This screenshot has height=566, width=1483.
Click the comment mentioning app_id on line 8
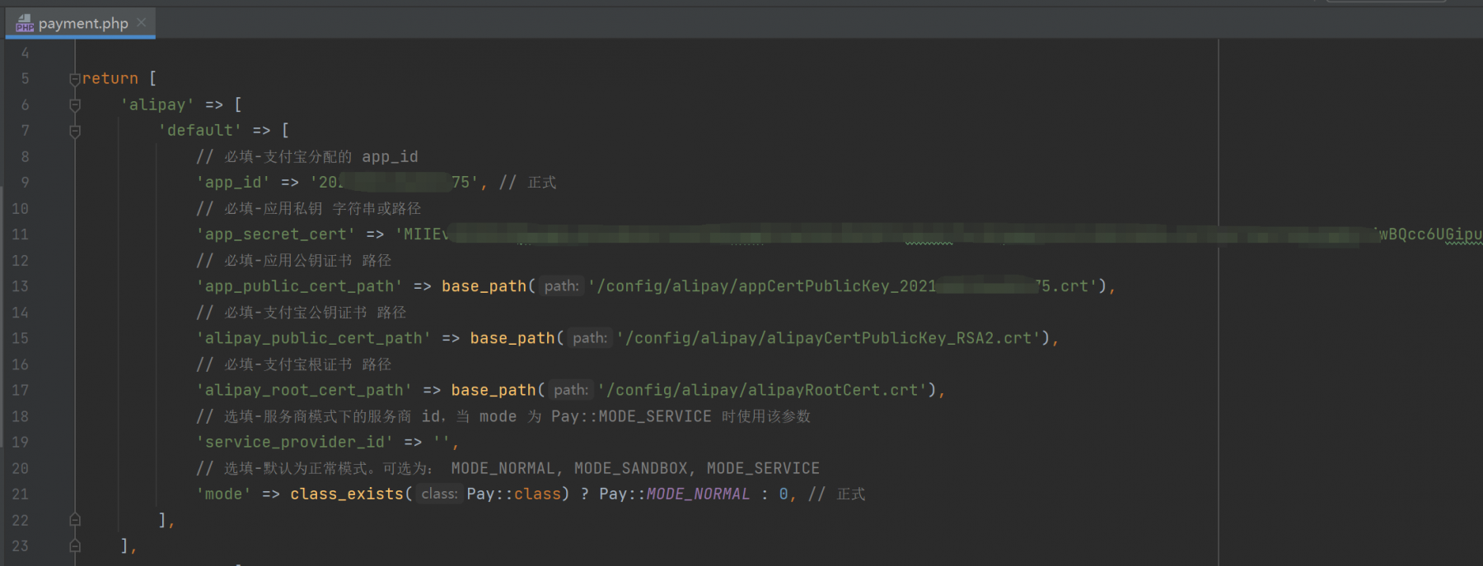pyautogui.click(x=307, y=156)
